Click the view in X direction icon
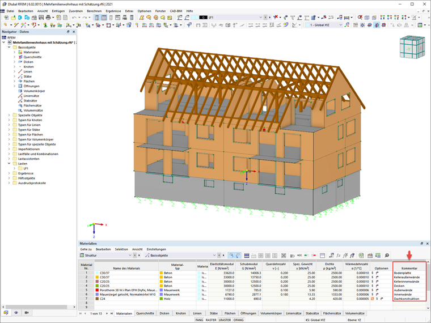The image size is (431, 323). (x=382, y=18)
